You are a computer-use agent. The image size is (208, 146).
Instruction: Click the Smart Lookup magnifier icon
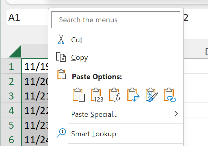click(x=61, y=134)
